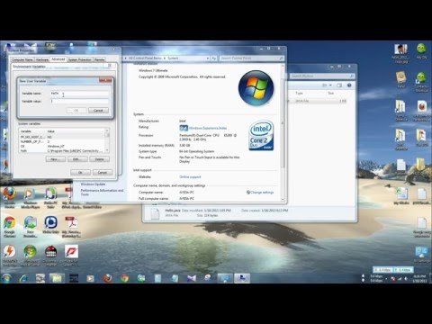Screen dimensions: 432x324
Task: Focus the Variable name input field
Action: coord(79,94)
